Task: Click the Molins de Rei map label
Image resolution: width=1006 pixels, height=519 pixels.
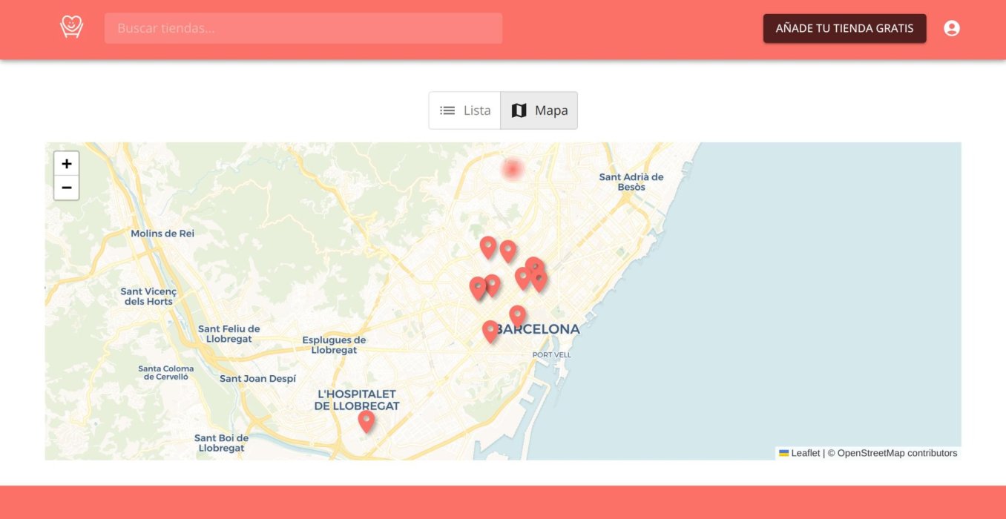Action: (162, 234)
